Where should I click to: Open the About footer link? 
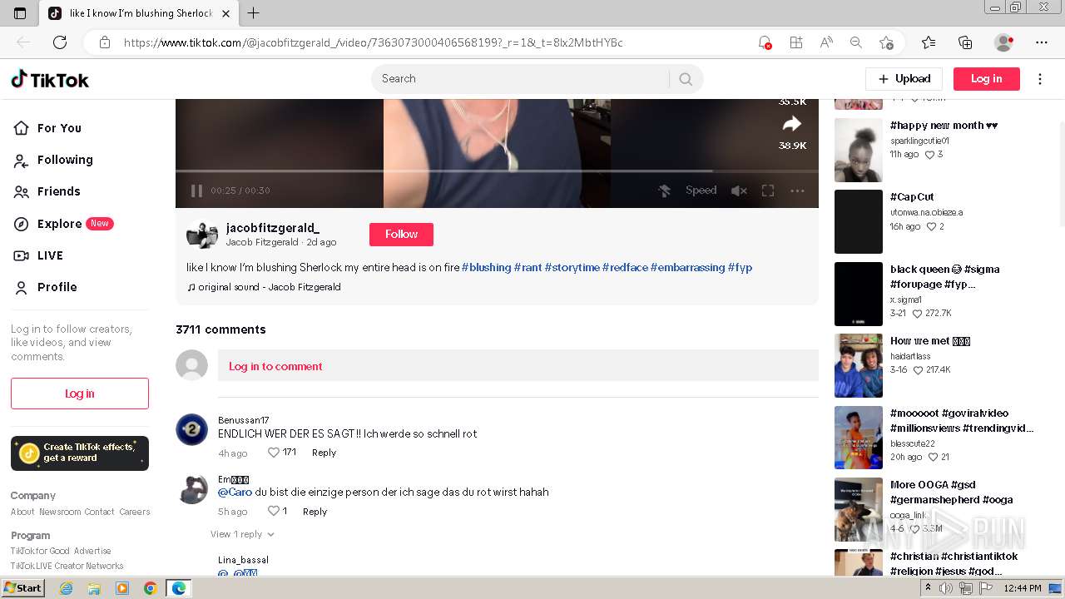(22, 512)
